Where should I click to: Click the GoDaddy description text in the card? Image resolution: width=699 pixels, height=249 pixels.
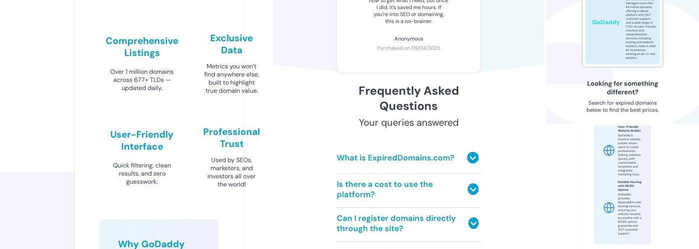click(641, 30)
